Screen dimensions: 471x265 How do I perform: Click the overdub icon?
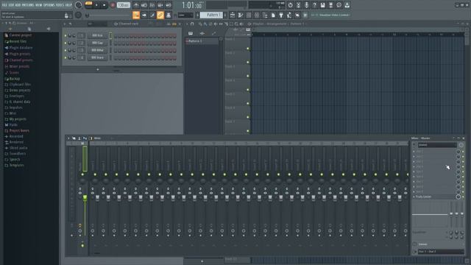coord(160,5)
